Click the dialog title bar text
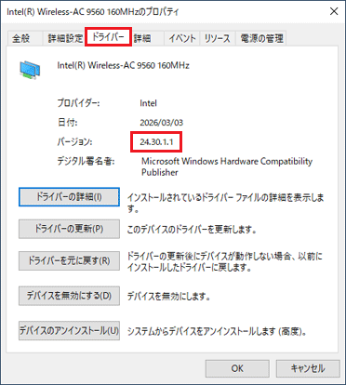The height and width of the screenshot is (385, 346). [93, 12]
